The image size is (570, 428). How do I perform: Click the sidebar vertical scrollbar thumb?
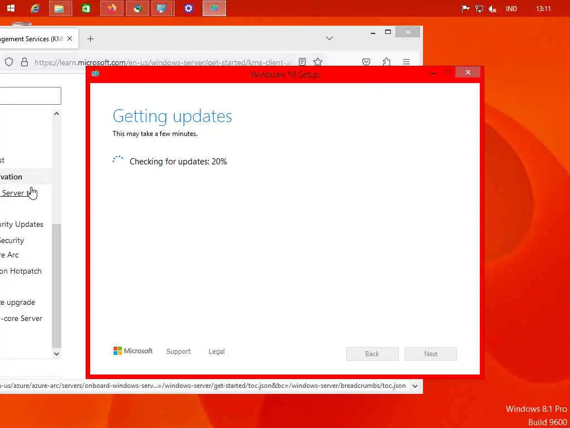56,286
